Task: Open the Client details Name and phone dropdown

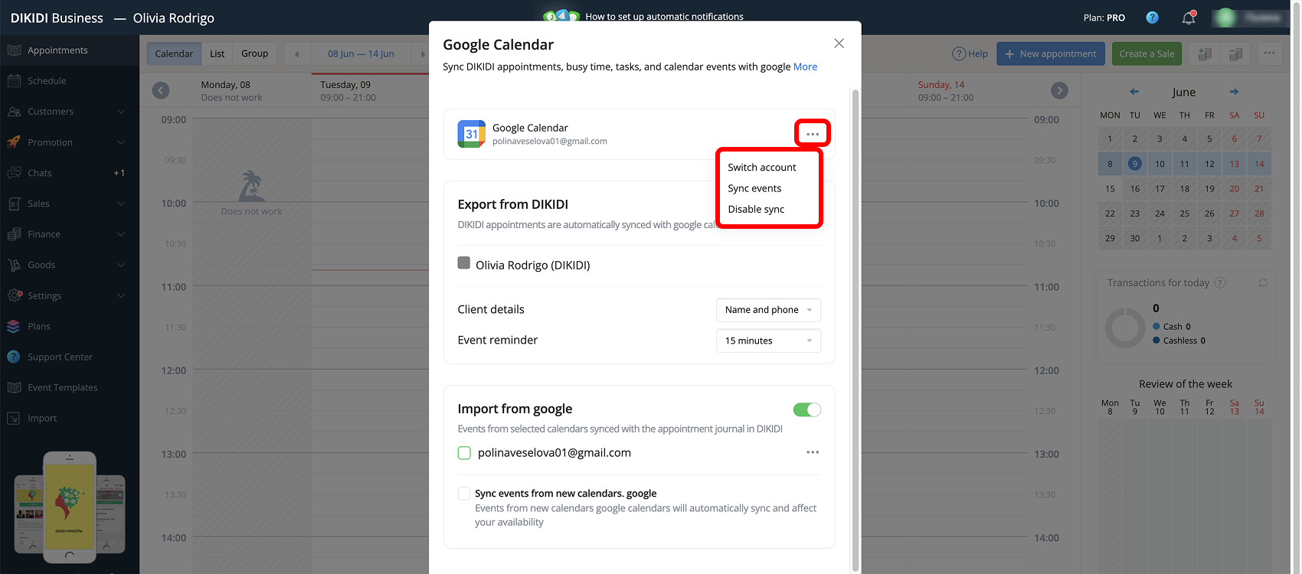Action: click(768, 310)
